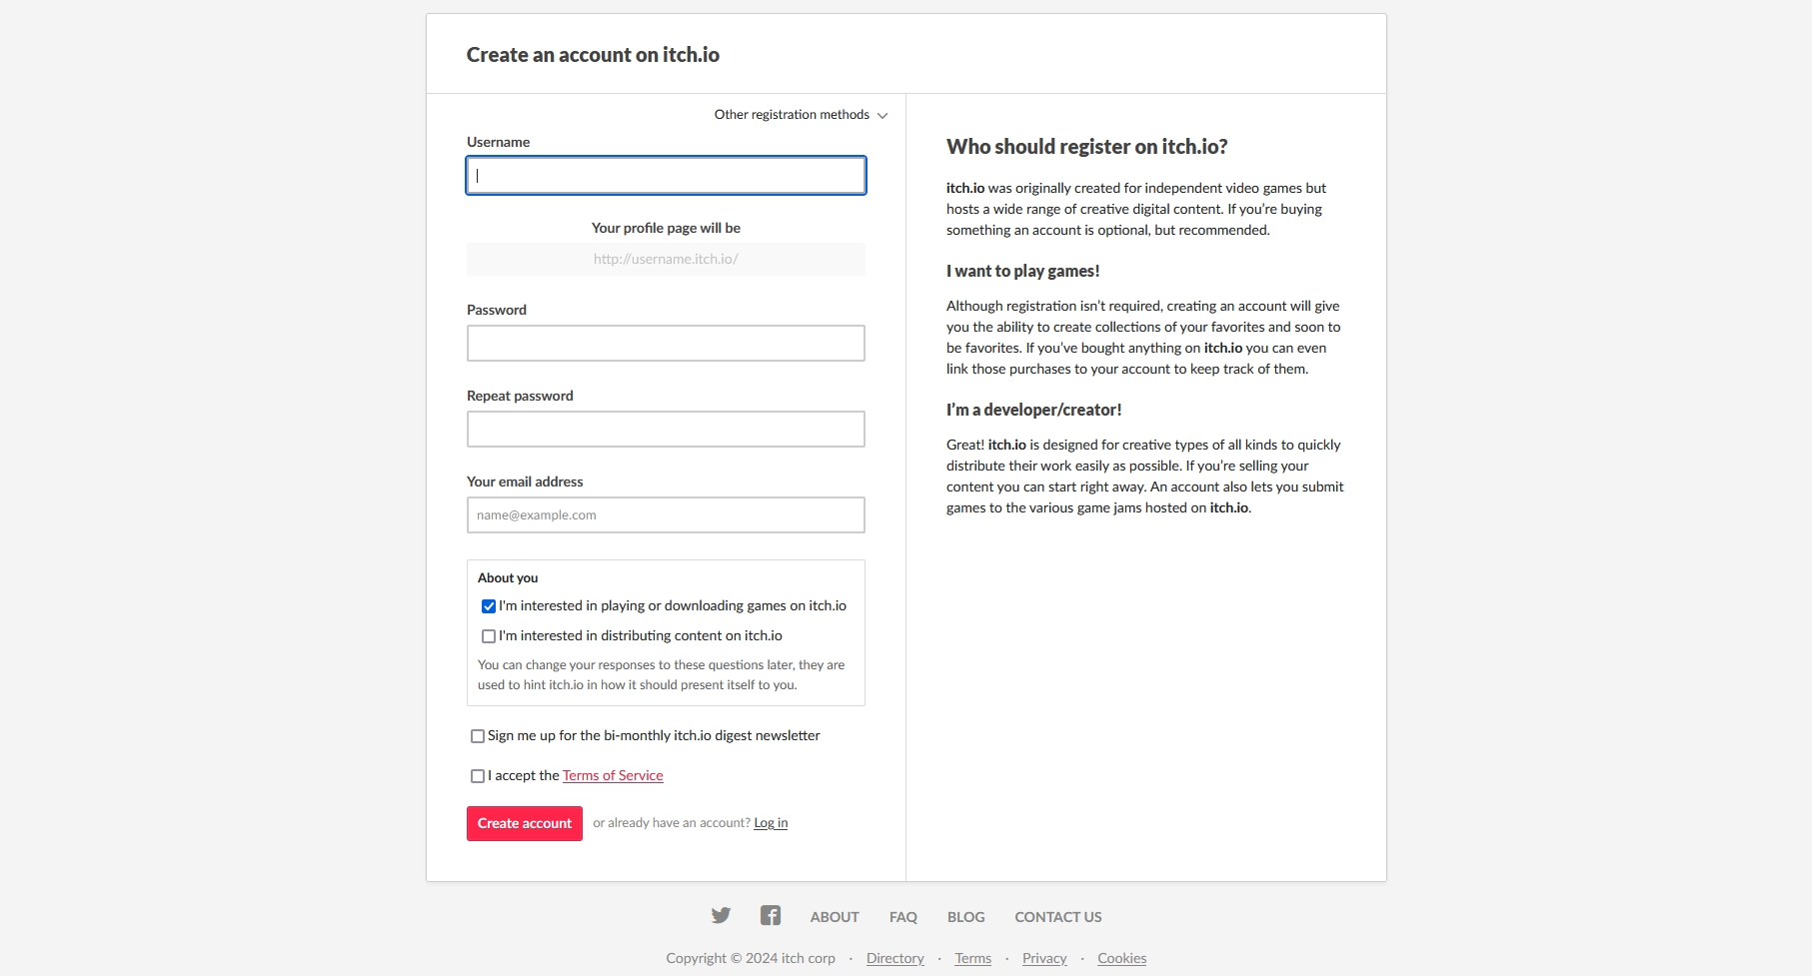
Task: Open the Facebook icon in footer
Action: pyautogui.click(x=770, y=916)
